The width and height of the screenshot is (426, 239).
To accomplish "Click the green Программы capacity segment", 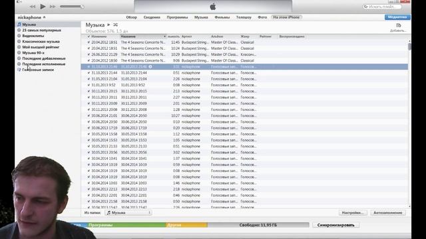I will point(126,225).
